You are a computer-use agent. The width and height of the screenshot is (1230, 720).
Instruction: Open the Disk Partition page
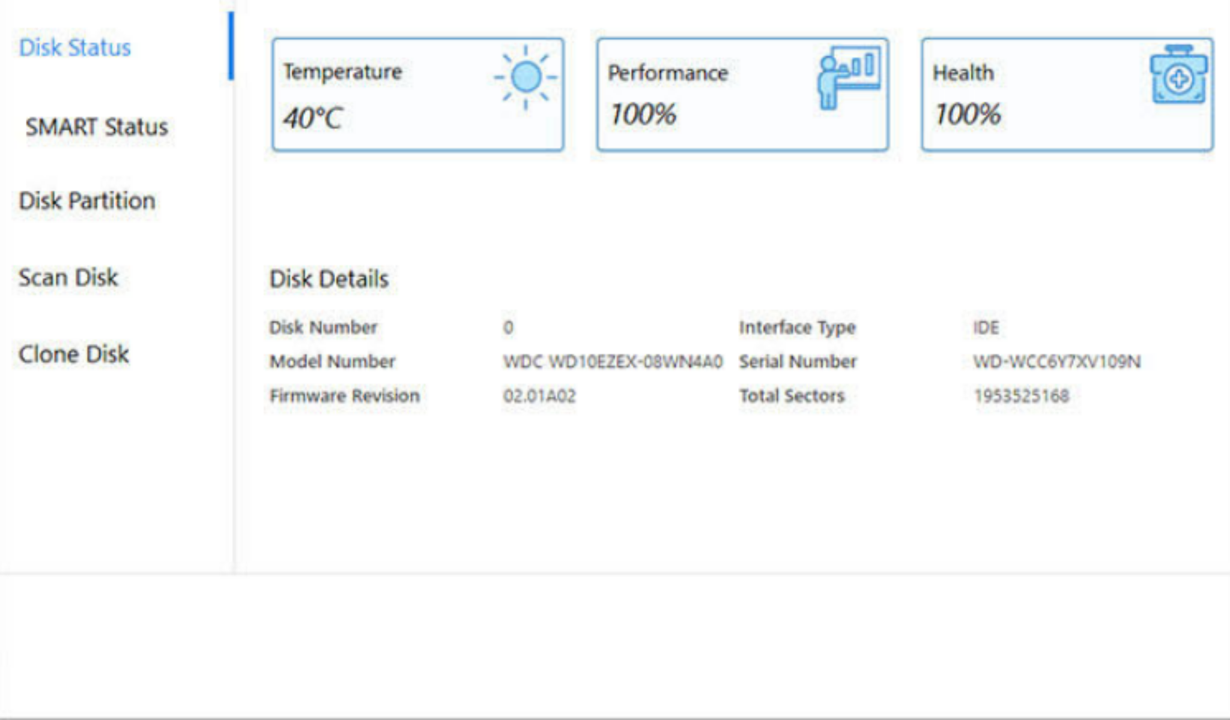tap(86, 201)
